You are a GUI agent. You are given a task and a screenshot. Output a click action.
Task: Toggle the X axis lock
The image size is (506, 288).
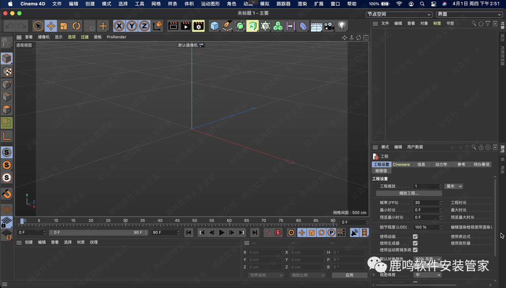(119, 26)
